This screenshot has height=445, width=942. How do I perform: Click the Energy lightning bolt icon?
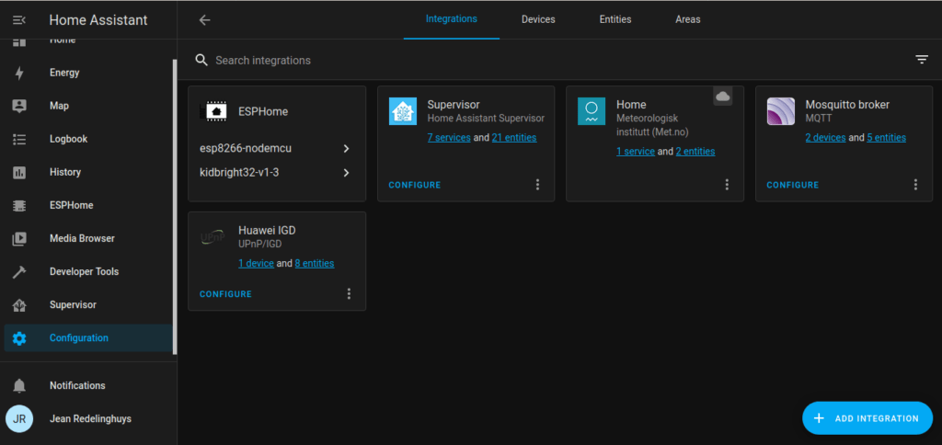click(19, 73)
